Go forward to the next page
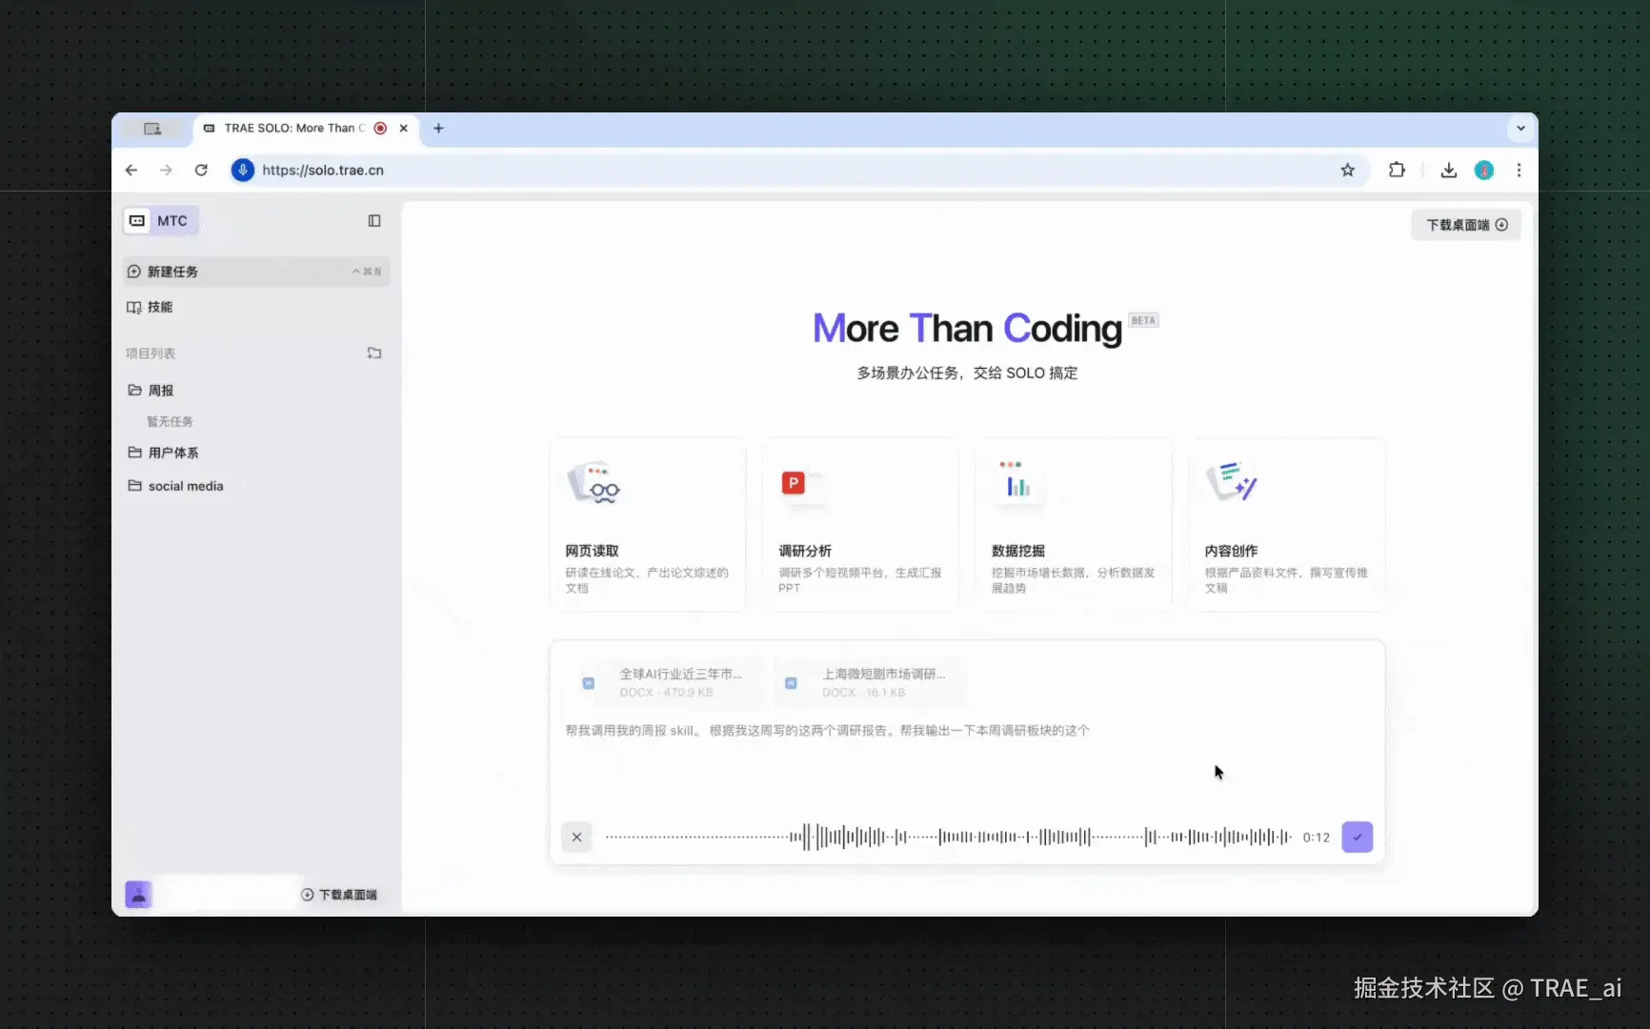 click(166, 171)
